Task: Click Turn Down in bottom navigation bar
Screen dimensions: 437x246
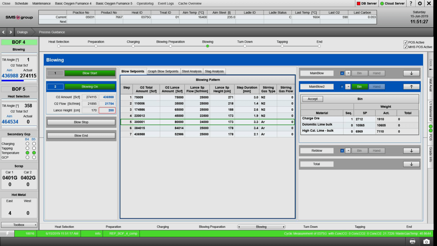Action: [x=310, y=227]
